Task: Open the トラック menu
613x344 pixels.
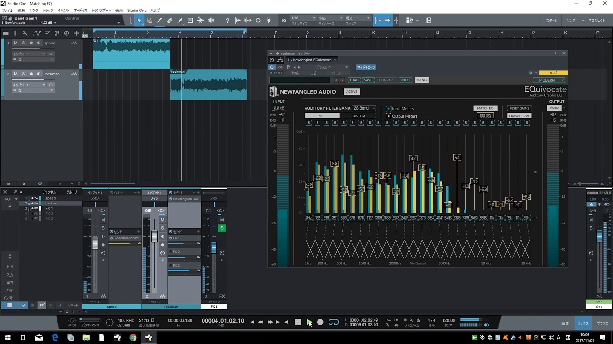Action: (x=48, y=10)
